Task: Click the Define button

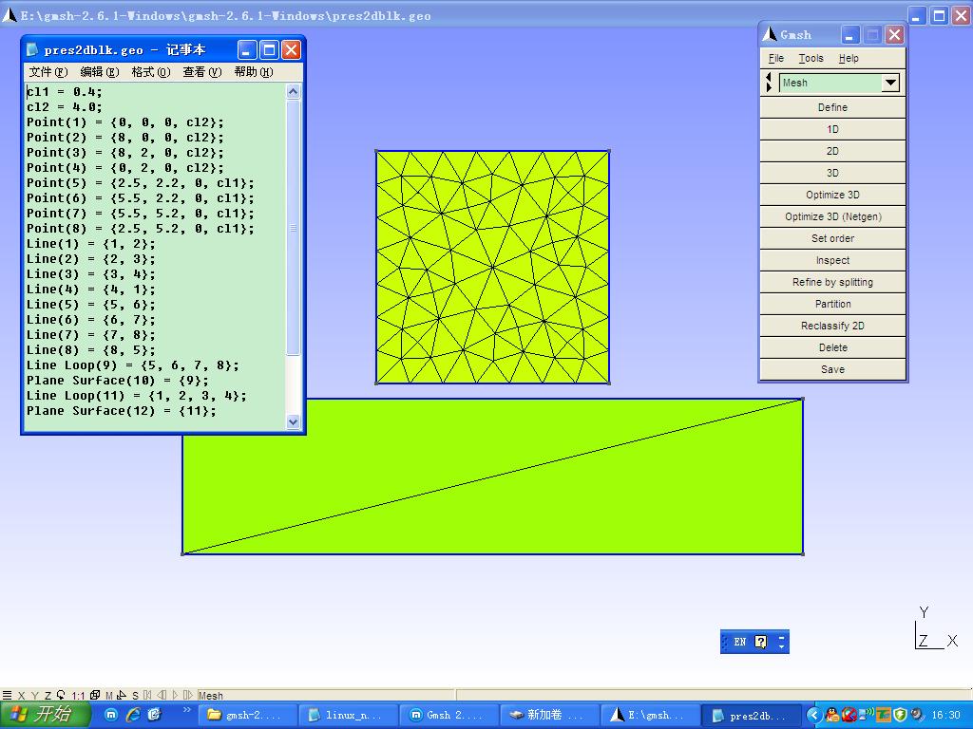Action: [x=832, y=107]
